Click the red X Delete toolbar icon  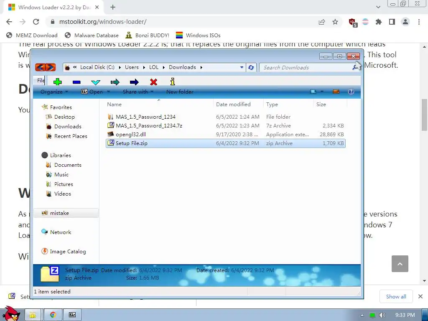click(x=153, y=82)
